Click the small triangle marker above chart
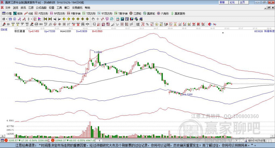Screen dimensions: 275x148 (223, 33)
